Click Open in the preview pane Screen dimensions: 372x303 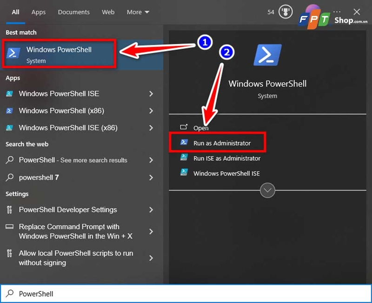[201, 128]
